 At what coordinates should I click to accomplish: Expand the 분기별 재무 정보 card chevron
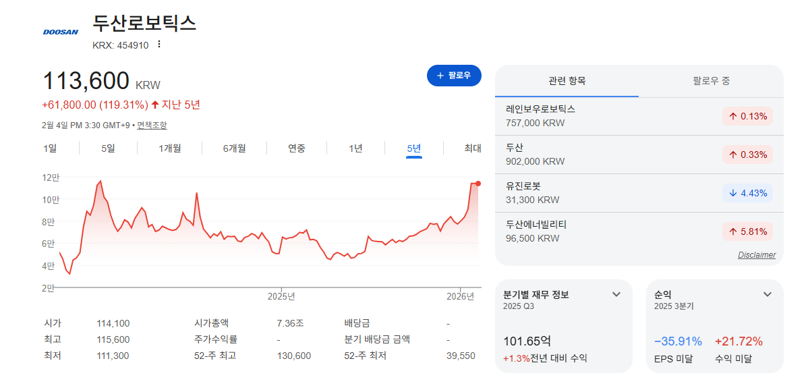click(x=616, y=294)
